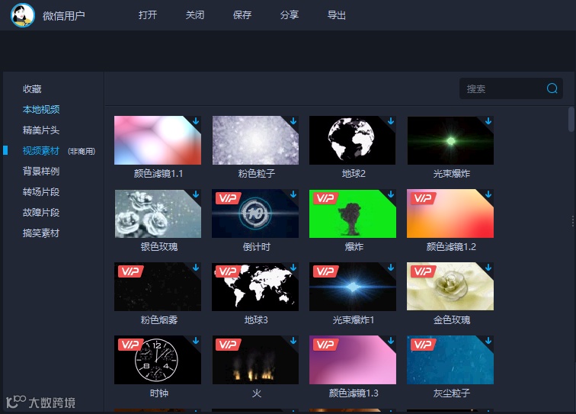Select the 粉色烟雾 thumbnail

158,287
